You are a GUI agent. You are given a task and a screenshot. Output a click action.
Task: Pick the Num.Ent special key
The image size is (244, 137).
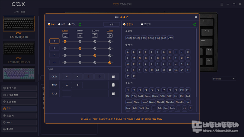(x=170, y=102)
